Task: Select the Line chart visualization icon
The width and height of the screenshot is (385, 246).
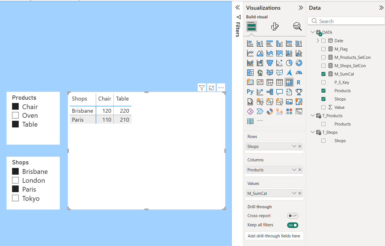Action: tap(250, 53)
